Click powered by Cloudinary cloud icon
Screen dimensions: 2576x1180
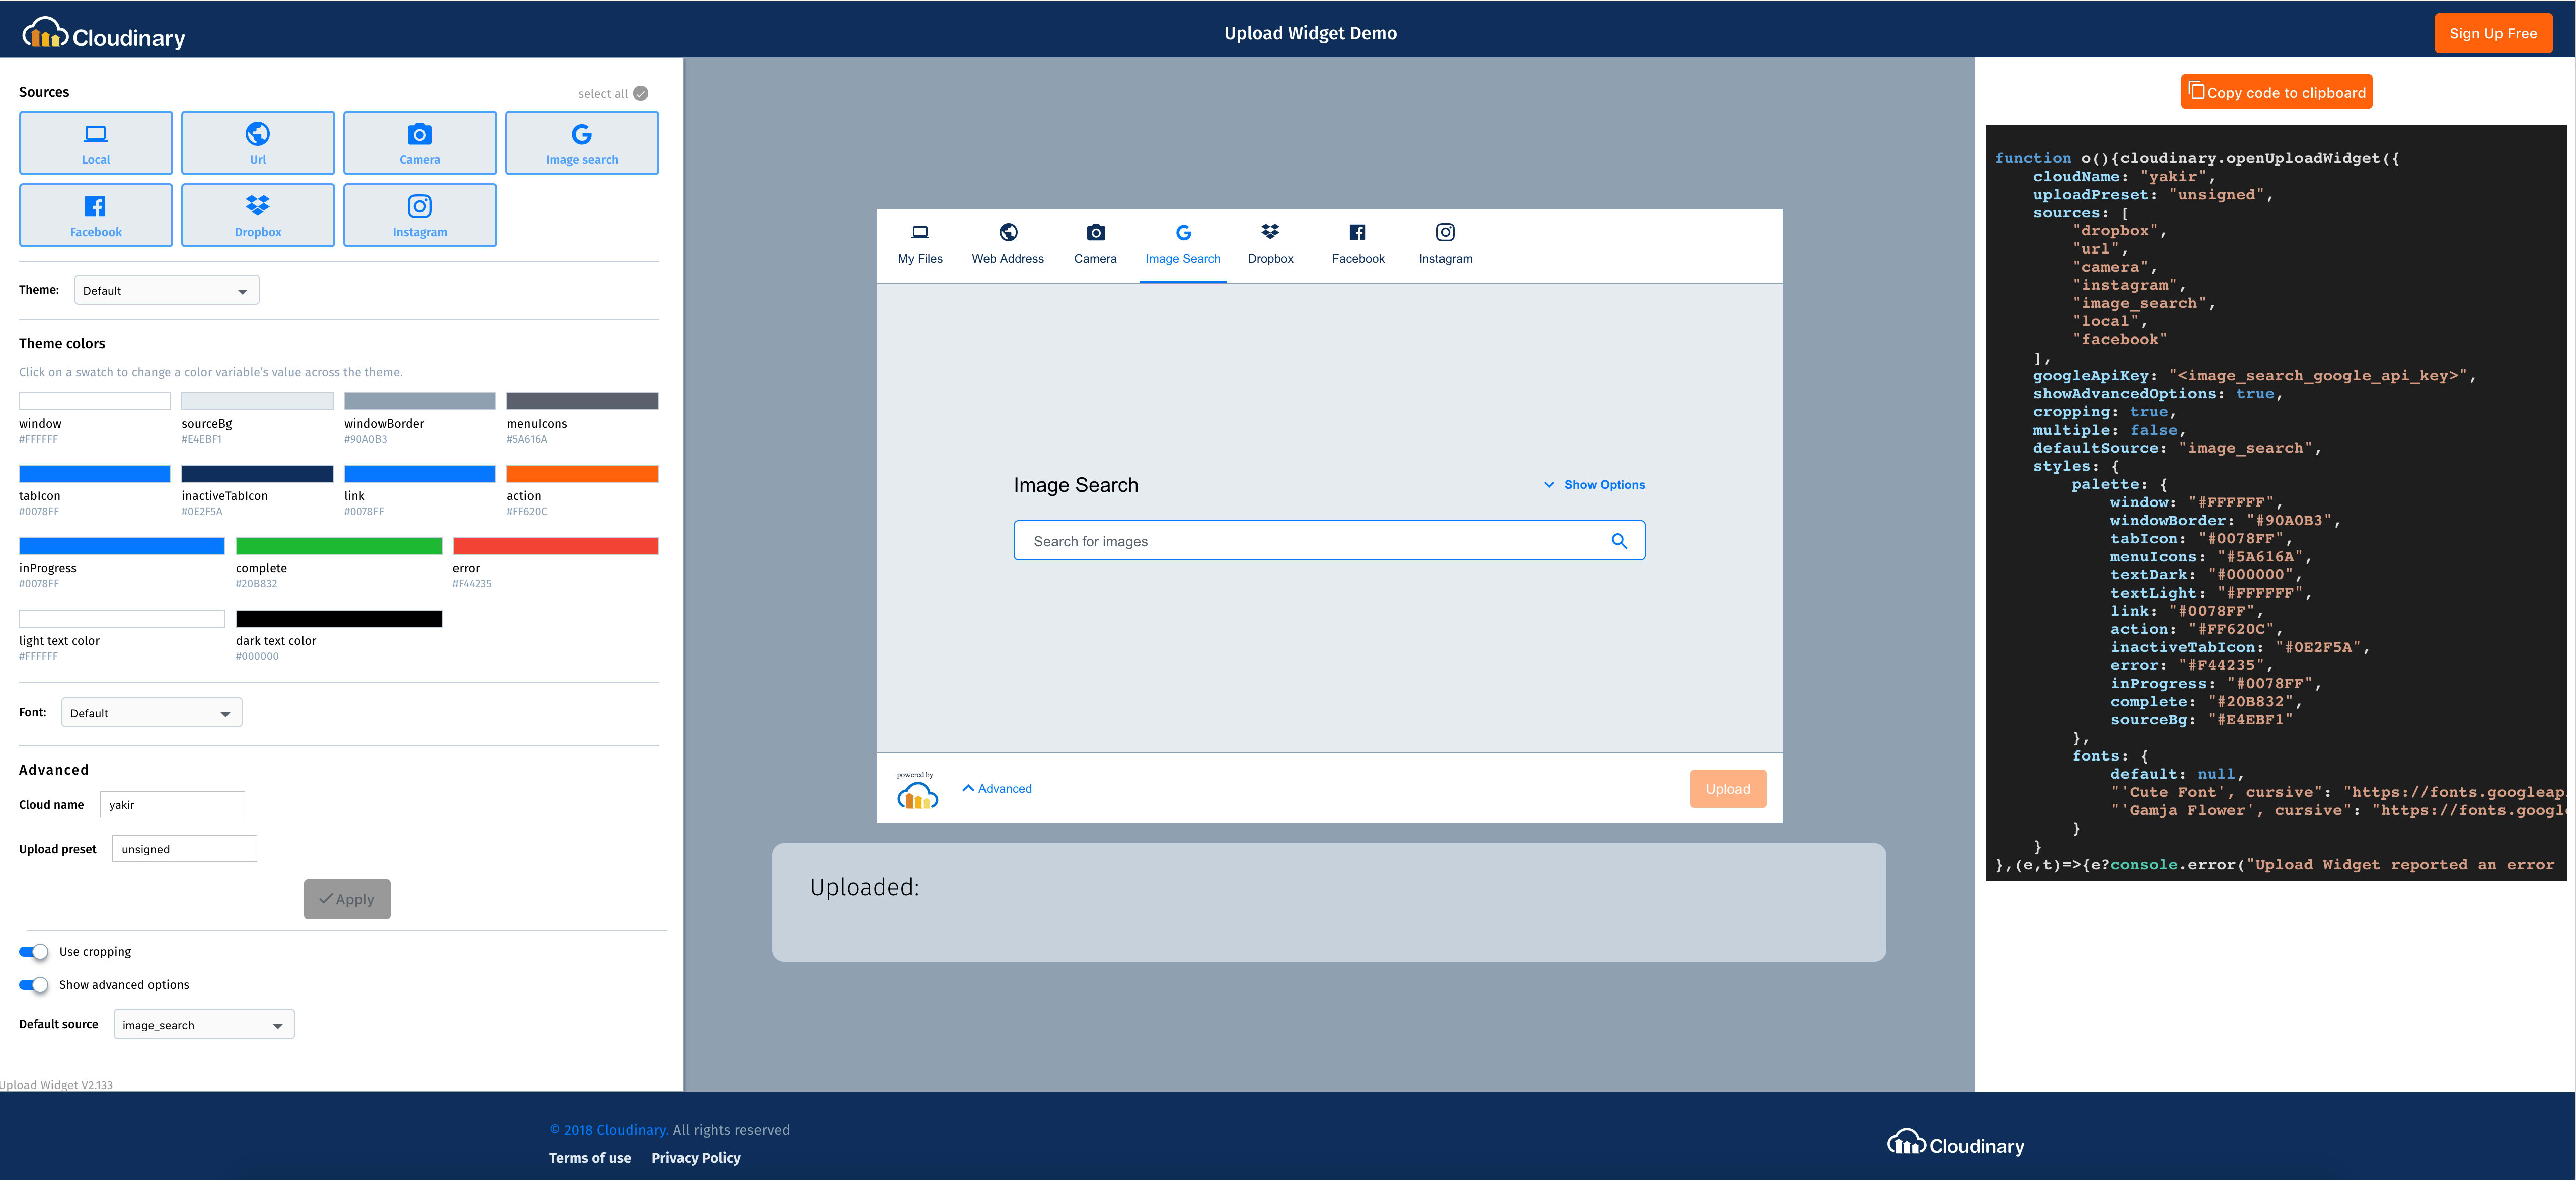tap(917, 795)
